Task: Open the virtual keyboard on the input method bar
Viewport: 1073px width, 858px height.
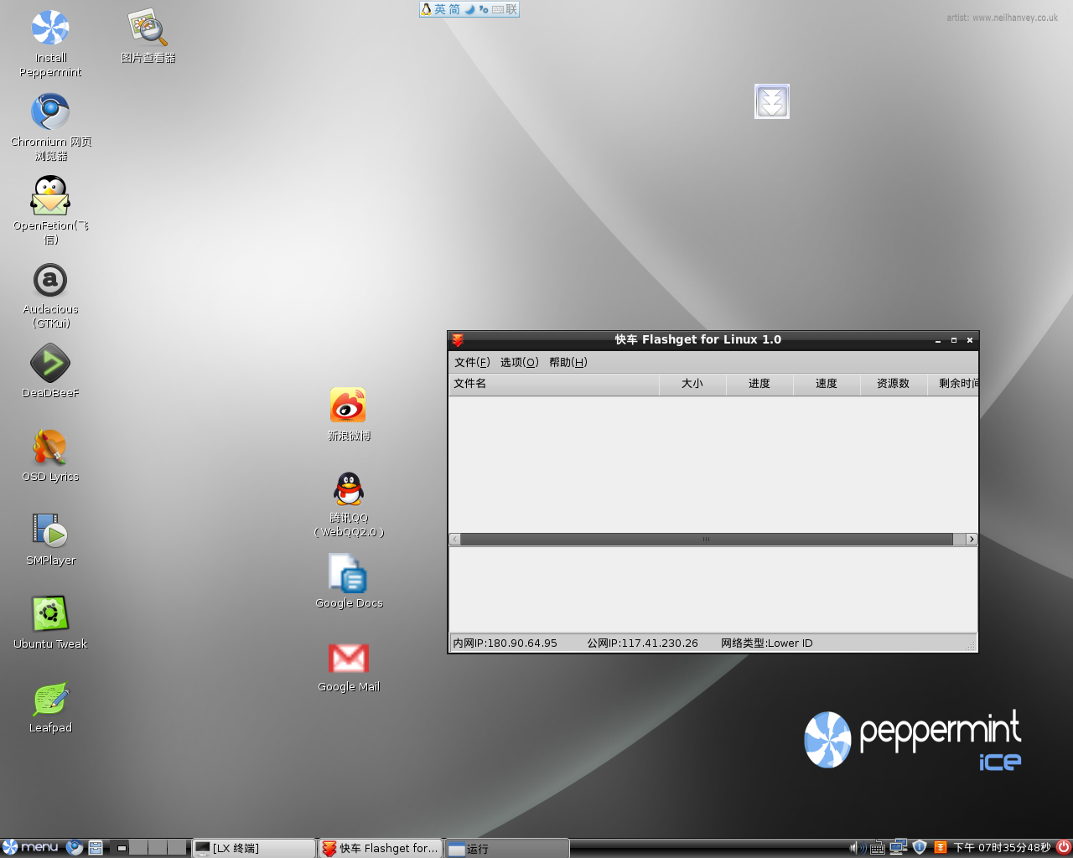Action: point(498,9)
